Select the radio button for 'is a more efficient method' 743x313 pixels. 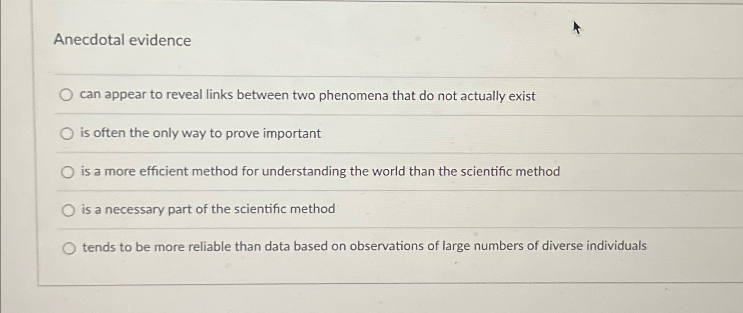(68, 172)
